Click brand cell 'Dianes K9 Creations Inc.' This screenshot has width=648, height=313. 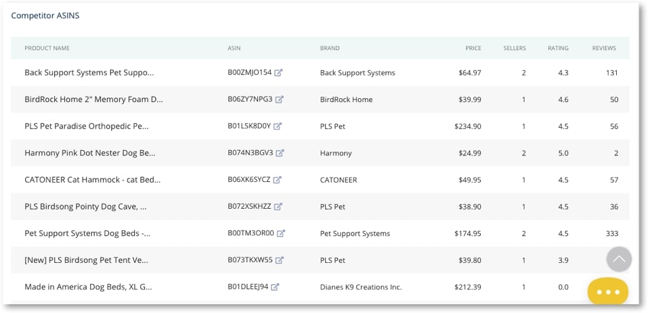click(x=361, y=287)
